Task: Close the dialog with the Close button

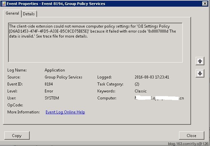Action: click(x=192, y=136)
